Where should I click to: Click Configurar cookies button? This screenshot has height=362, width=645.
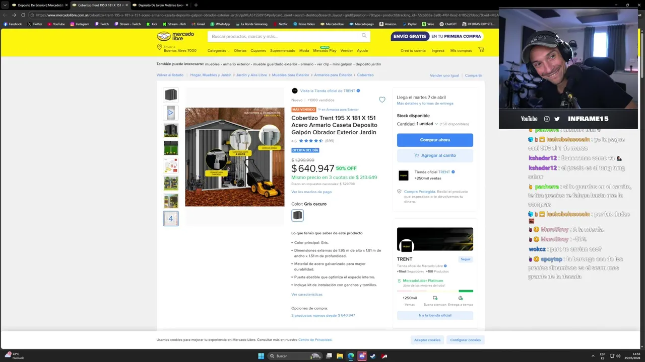coord(465,340)
